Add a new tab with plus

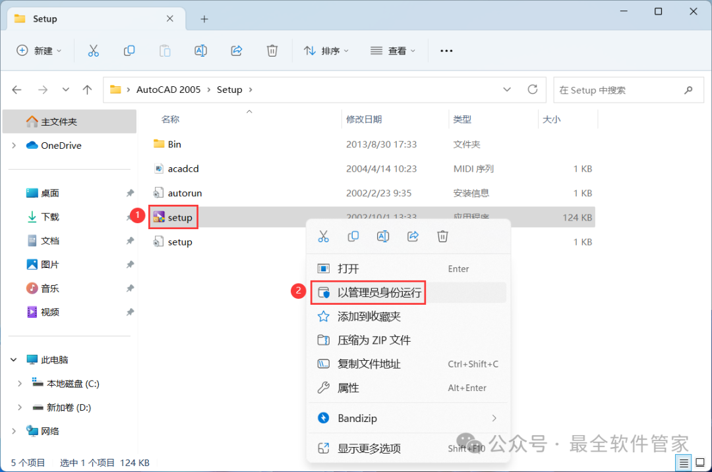click(204, 19)
